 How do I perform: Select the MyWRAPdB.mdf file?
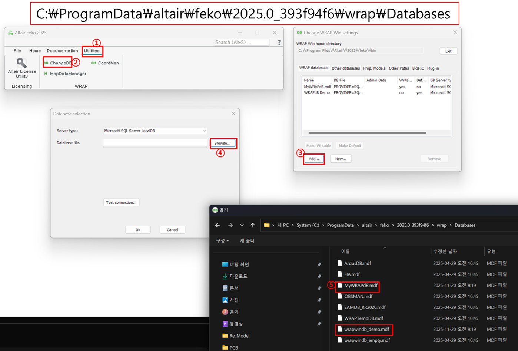358,286
